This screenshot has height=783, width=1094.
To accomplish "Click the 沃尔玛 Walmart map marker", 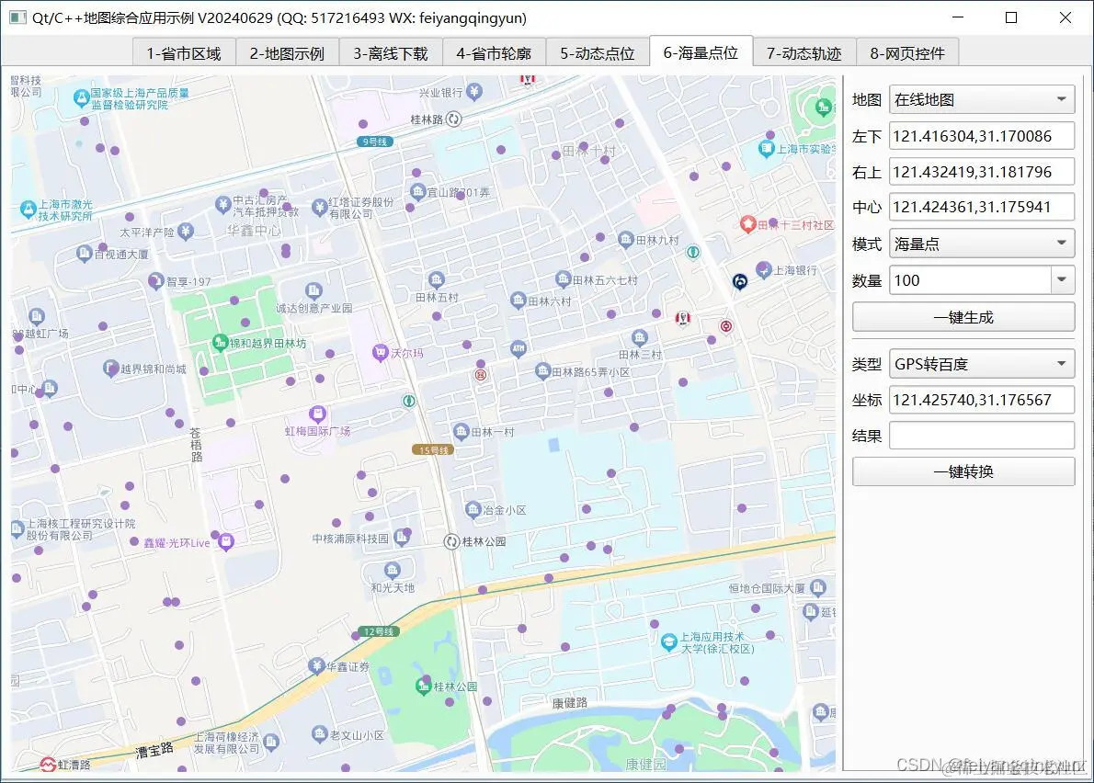I will [x=380, y=353].
